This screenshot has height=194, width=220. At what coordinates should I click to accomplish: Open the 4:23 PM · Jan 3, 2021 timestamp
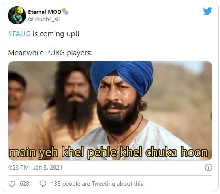(x=35, y=168)
